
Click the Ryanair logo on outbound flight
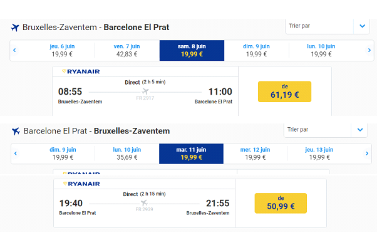click(81, 71)
